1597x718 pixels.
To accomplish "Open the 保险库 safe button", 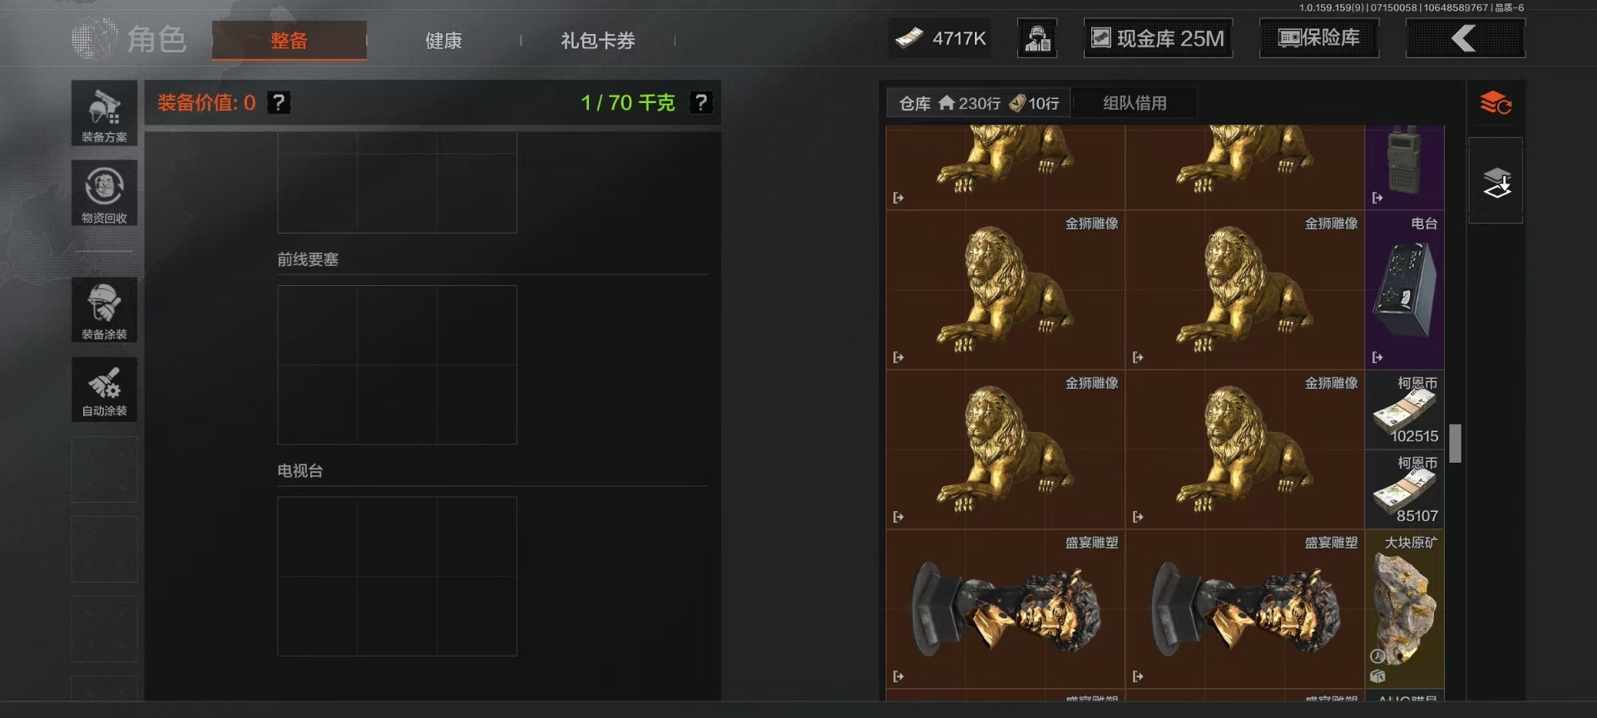I will click(1318, 38).
